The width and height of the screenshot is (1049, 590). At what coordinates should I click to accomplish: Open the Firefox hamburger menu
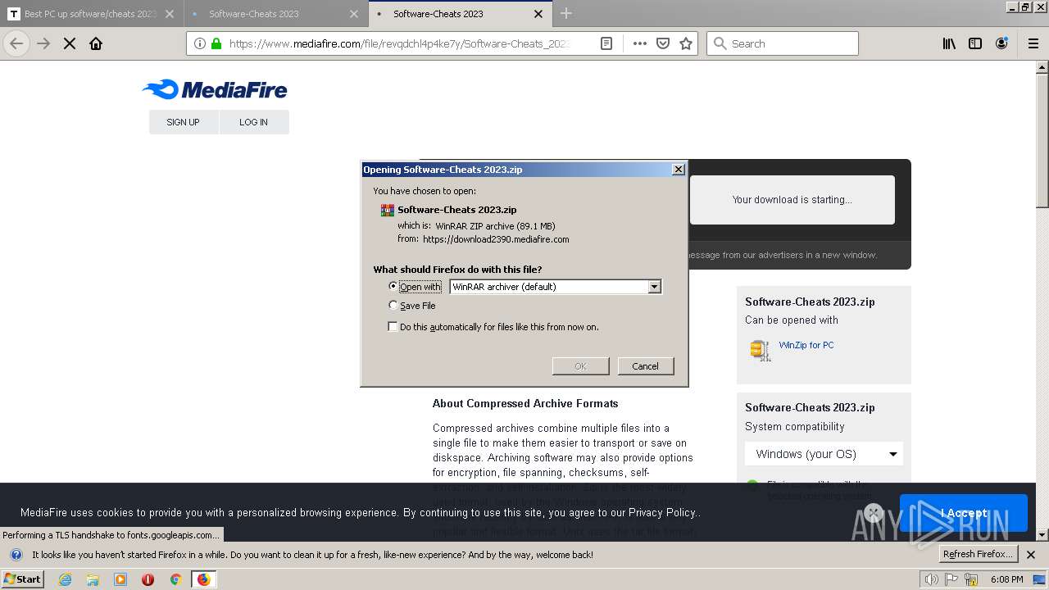point(1033,43)
